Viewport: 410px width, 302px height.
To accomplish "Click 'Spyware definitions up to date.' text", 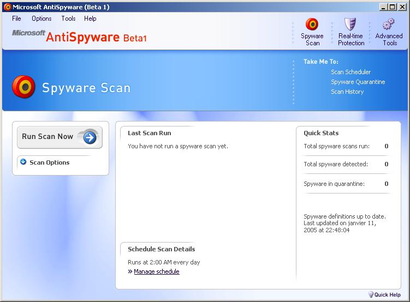I will pyautogui.click(x=344, y=216).
